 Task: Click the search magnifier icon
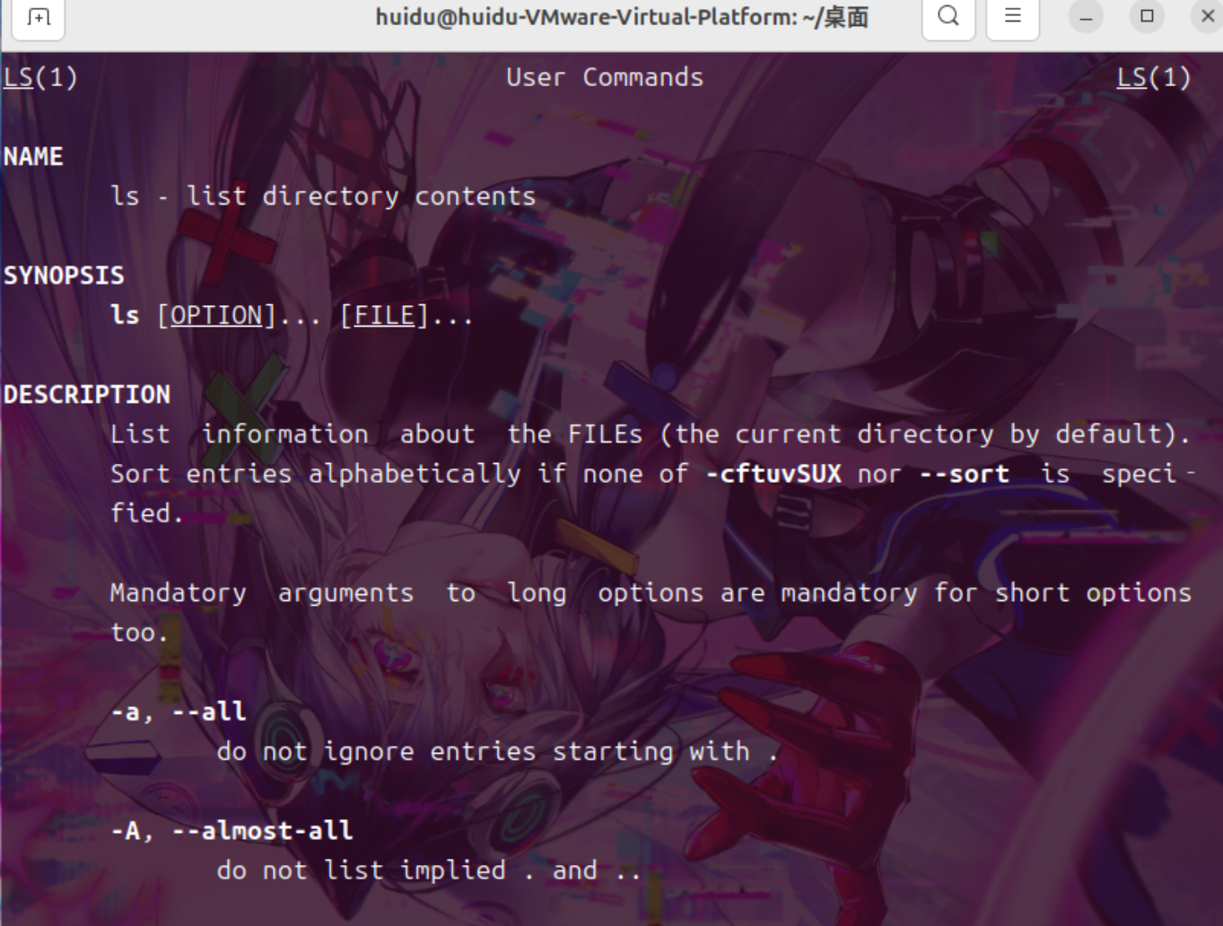point(948,16)
